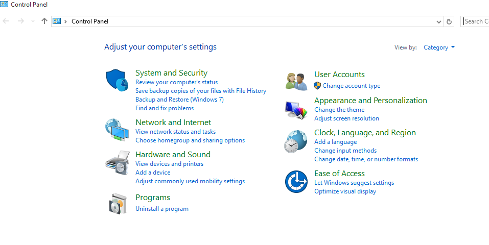
Task: Click the Network and Internet globe icon
Action: [117, 130]
